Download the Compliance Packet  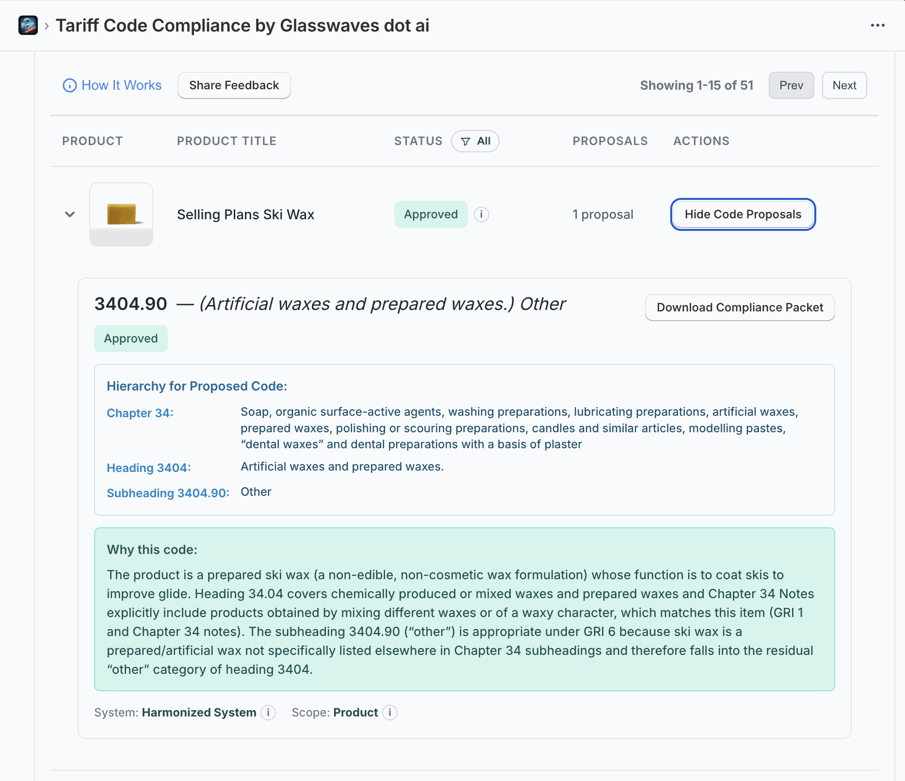point(739,307)
